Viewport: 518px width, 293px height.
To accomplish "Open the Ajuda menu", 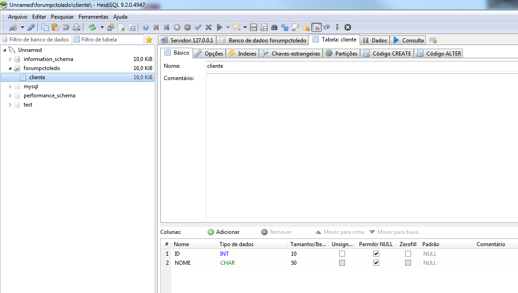I will [x=120, y=16].
